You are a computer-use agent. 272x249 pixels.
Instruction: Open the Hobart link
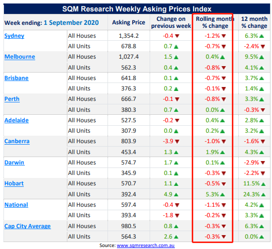14,183
